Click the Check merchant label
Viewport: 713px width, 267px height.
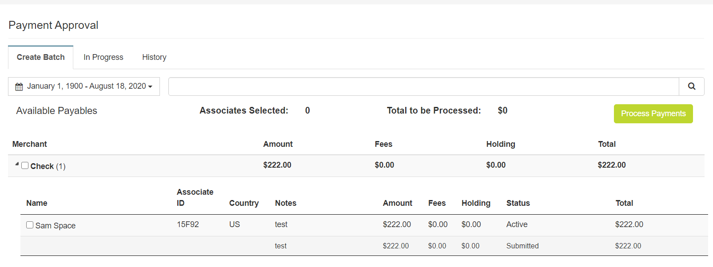tap(42, 166)
